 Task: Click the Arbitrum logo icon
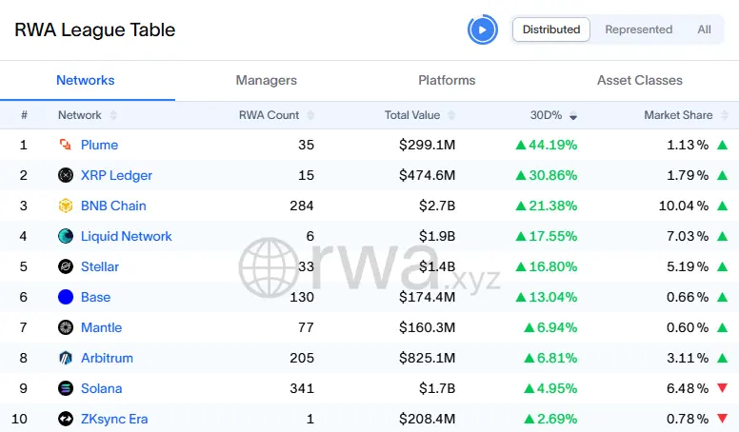click(66, 358)
